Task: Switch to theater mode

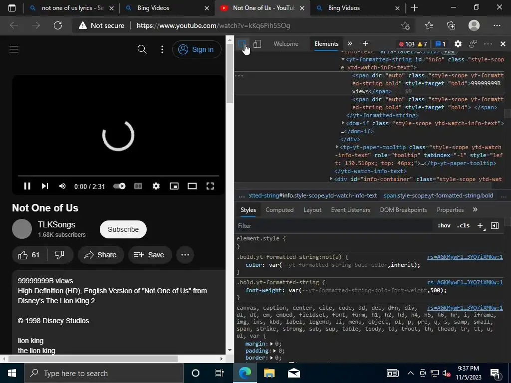Action: (x=192, y=186)
